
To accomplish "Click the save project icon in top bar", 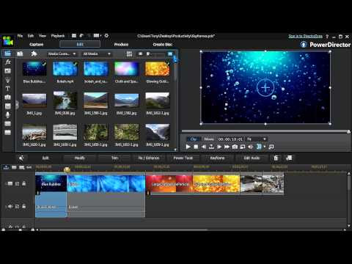I will pos(74,36).
